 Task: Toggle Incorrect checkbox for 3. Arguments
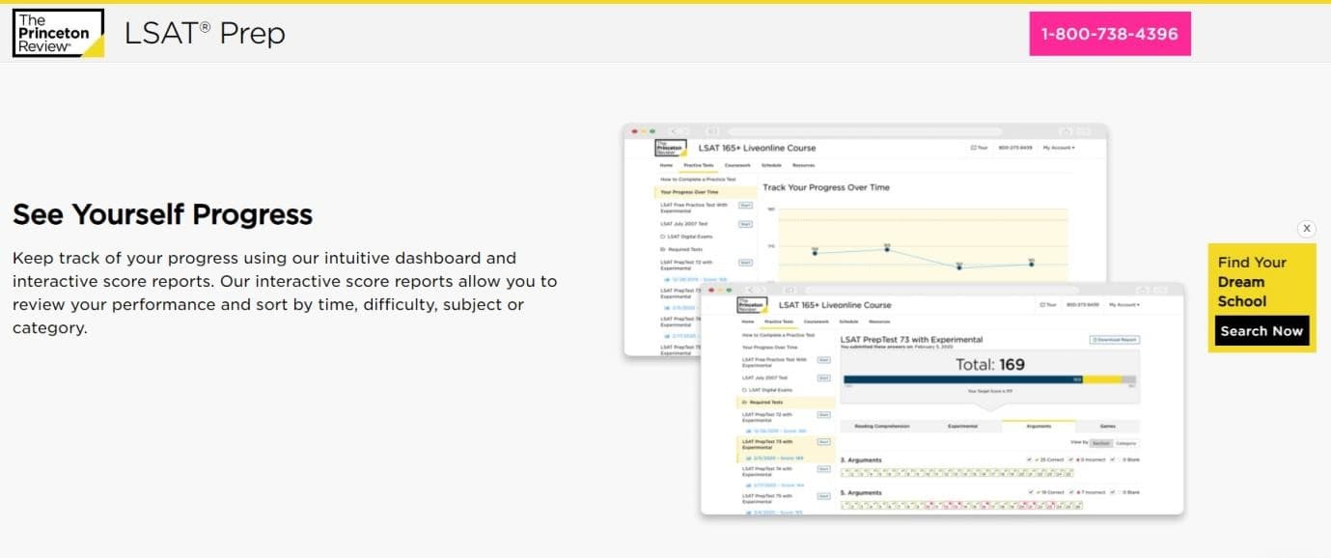[x=1071, y=460]
